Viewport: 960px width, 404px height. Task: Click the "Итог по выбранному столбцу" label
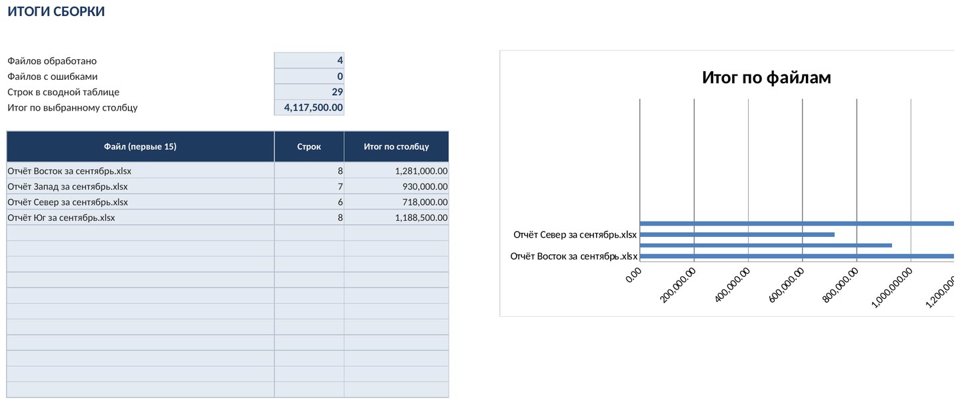click(x=73, y=108)
